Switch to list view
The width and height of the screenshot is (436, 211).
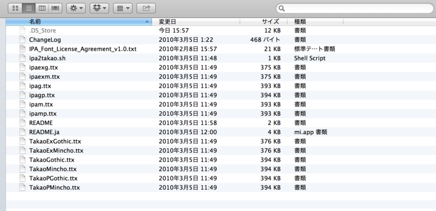coord(29,8)
